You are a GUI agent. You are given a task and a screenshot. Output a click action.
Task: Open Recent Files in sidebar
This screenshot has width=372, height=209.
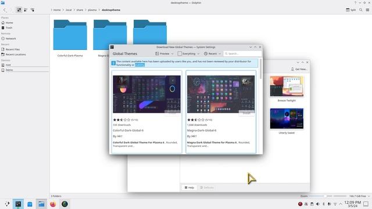point(24,49)
